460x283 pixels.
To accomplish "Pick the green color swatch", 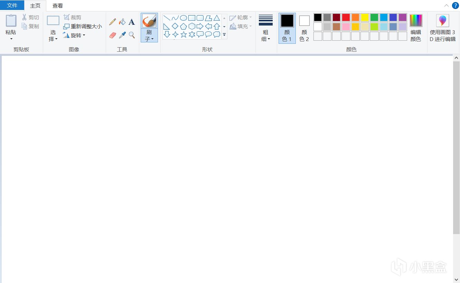I will tap(374, 17).
